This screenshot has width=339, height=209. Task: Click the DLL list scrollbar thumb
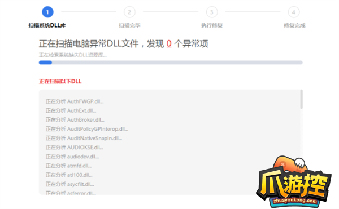coord(301,99)
